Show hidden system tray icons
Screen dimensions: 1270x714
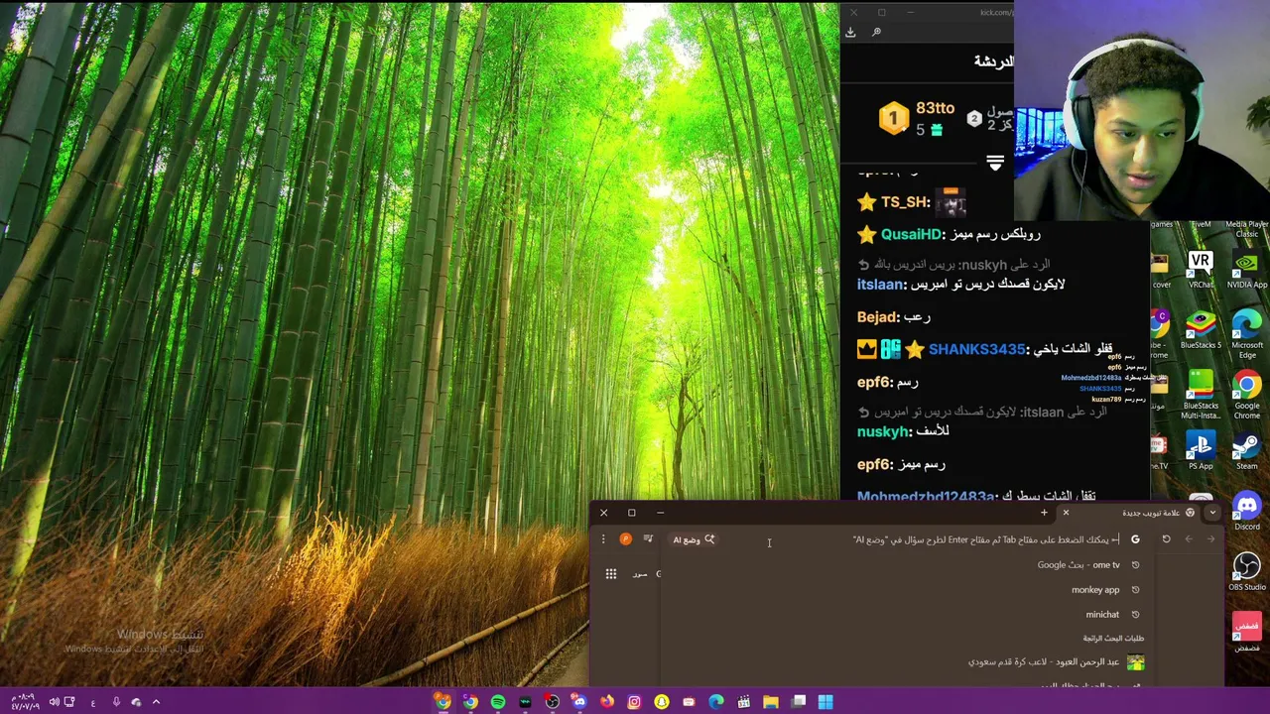(156, 702)
